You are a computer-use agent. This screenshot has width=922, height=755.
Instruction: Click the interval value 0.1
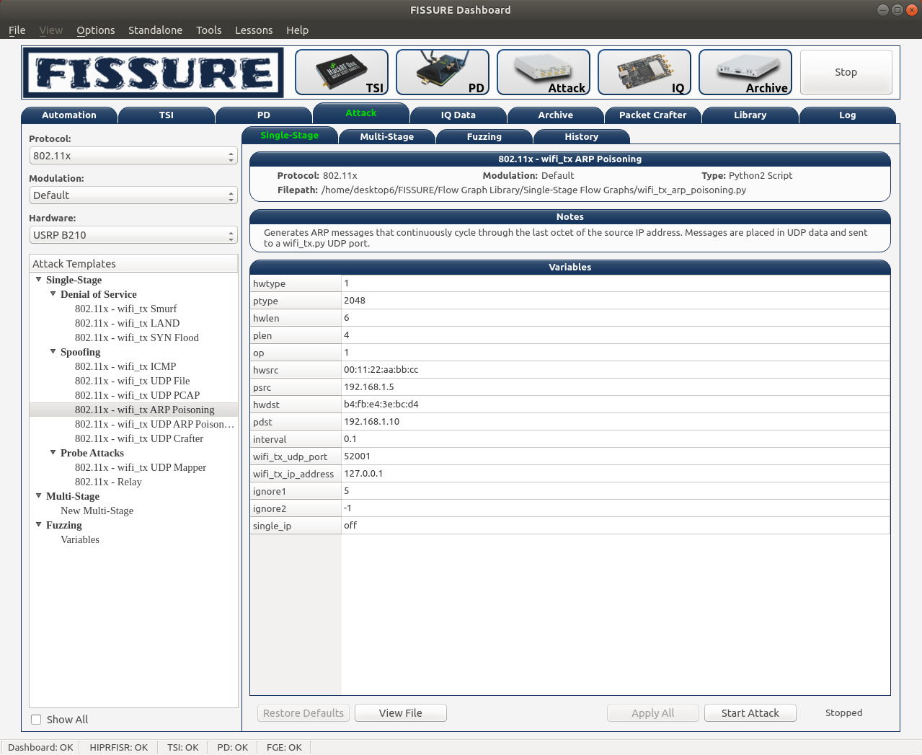click(x=616, y=439)
